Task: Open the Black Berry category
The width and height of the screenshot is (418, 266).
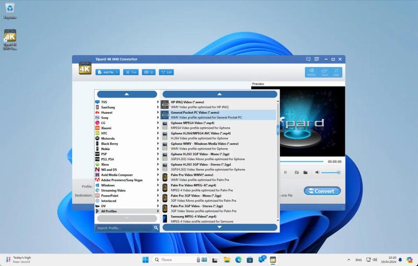Action: pos(127,143)
